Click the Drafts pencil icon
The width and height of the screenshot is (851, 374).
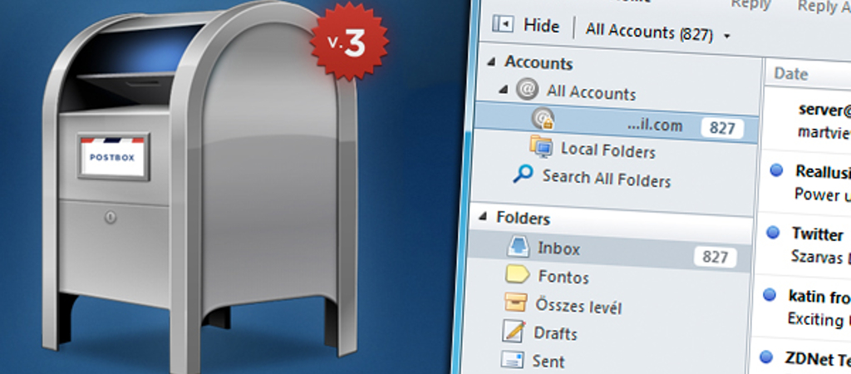513,331
